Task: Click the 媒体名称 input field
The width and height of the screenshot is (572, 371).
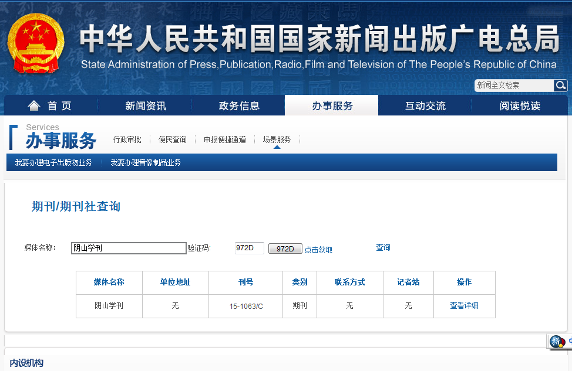Action: [129, 248]
